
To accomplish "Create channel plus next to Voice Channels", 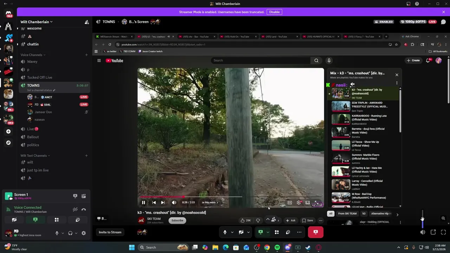I will [x=86, y=55].
